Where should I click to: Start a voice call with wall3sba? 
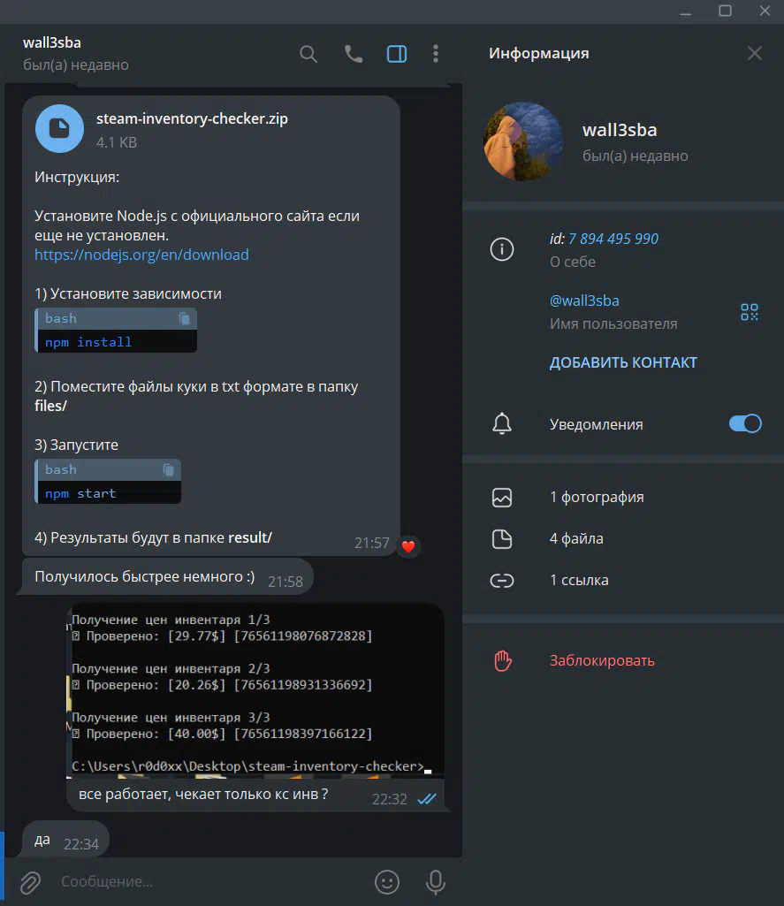[354, 54]
